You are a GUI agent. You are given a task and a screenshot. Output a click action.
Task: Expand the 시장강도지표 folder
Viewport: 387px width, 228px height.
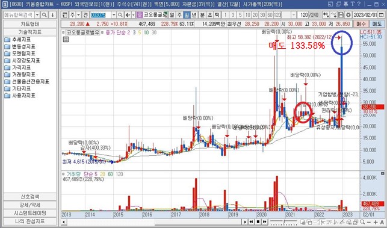[22, 60]
